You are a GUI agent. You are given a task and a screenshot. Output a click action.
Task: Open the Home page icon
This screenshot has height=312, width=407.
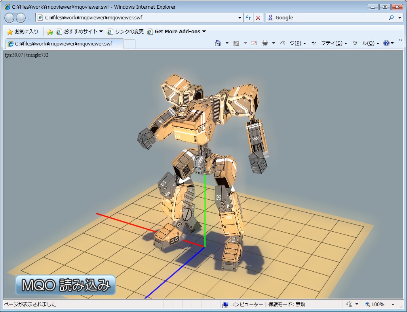pyautogui.click(x=218, y=43)
